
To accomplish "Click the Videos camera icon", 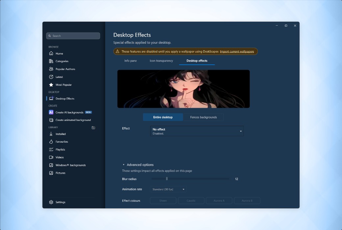I will (x=51, y=157).
